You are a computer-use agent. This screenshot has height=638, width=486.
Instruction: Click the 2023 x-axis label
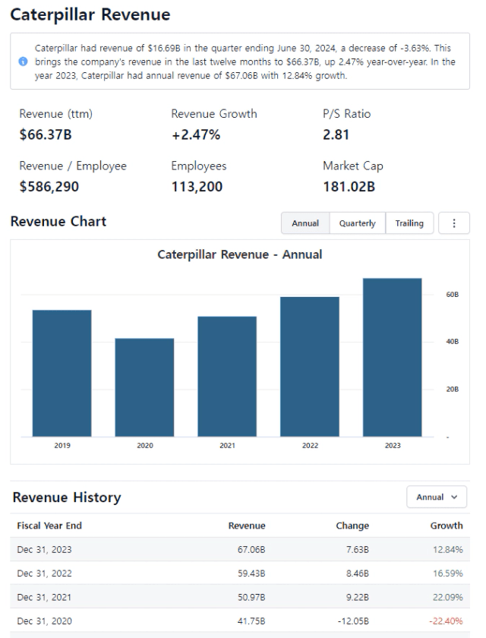click(x=393, y=446)
